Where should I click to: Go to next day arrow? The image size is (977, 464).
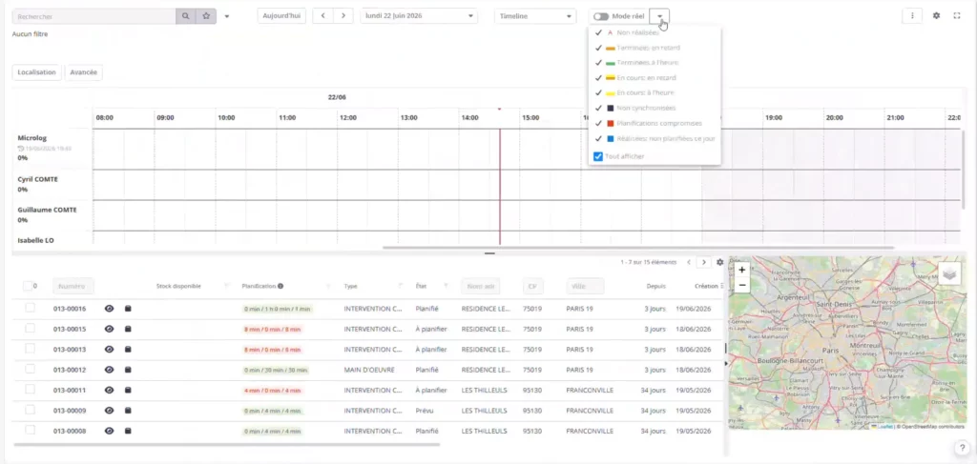click(343, 16)
